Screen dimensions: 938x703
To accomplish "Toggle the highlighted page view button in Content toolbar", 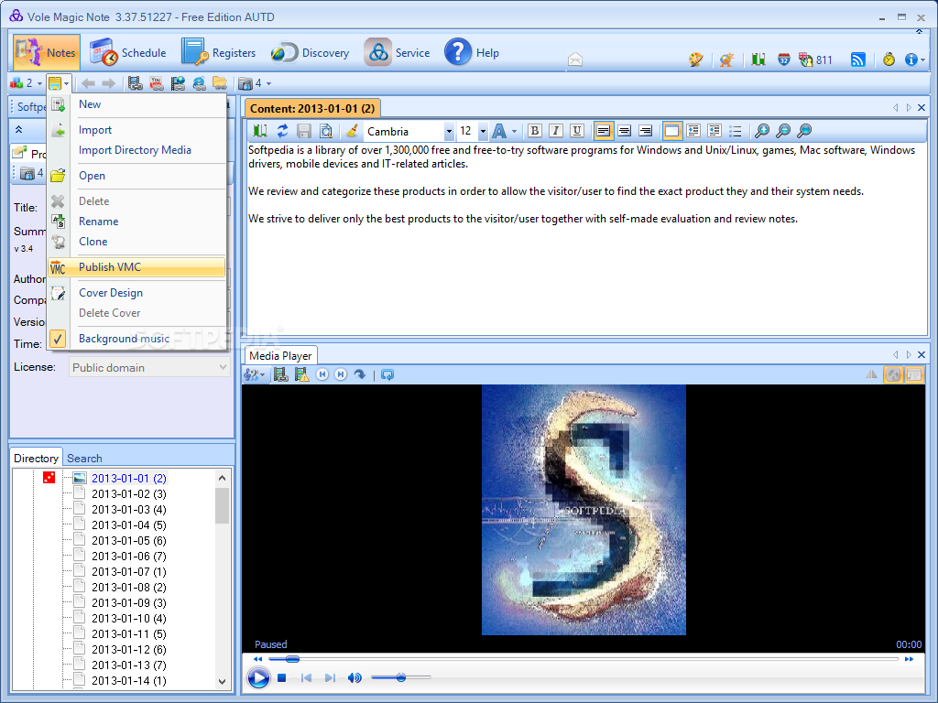I will tap(671, 130).
